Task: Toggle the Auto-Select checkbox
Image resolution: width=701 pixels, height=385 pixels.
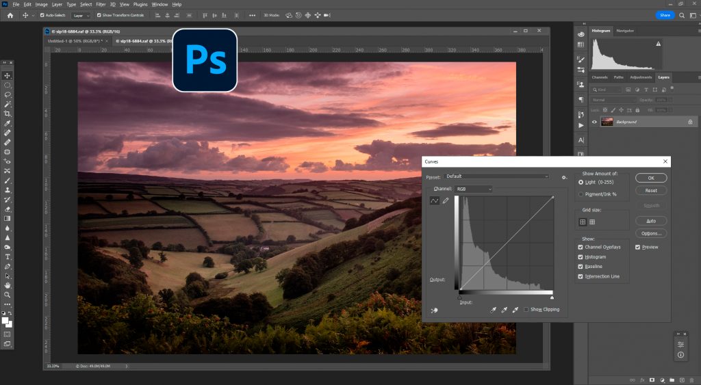Action: coord(42,15)
